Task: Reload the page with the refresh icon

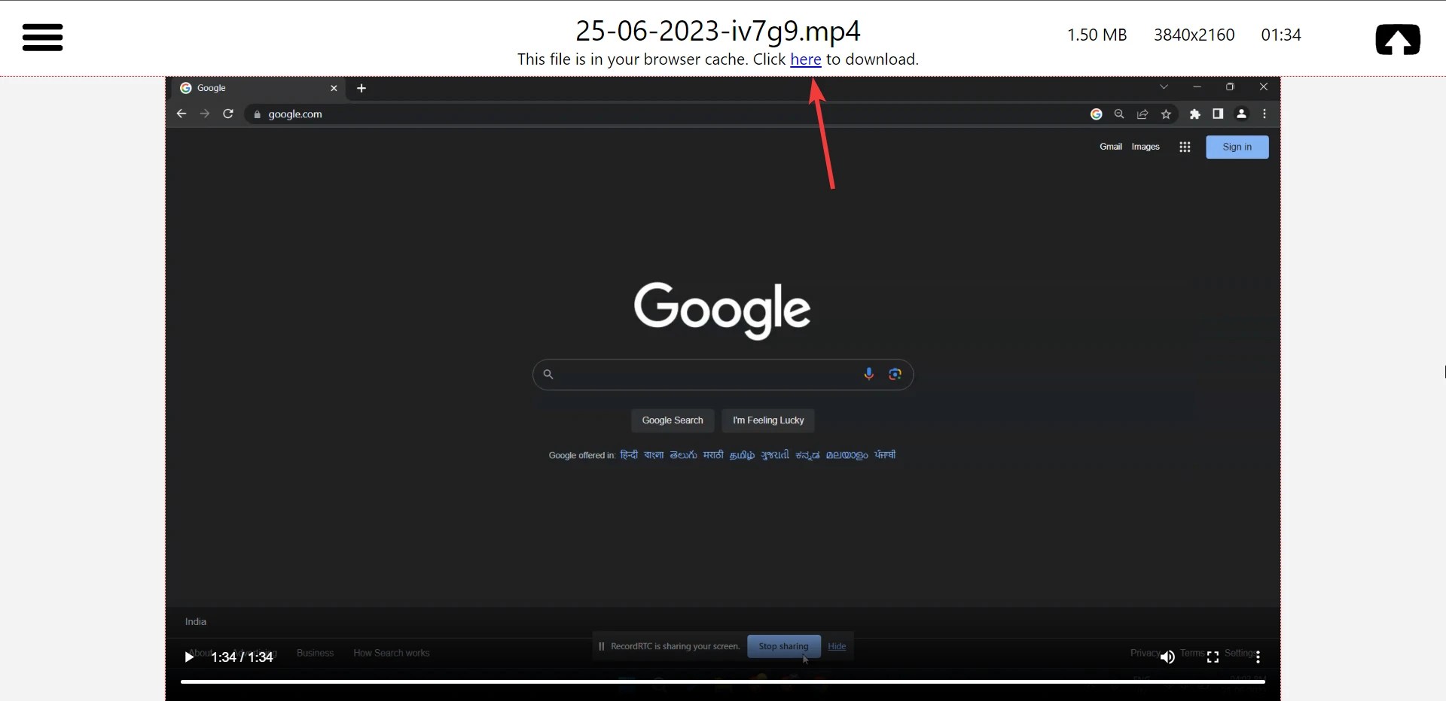Action: pyautogui.click(x=228, y=114)
